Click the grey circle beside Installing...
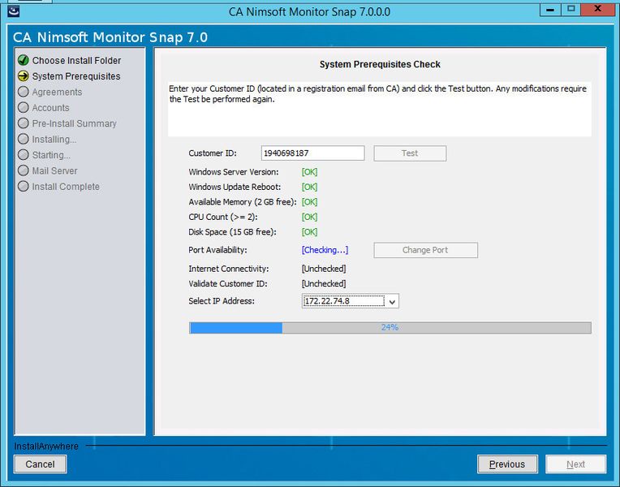Viewport: 620px width, 487px height. click(24, 140)
